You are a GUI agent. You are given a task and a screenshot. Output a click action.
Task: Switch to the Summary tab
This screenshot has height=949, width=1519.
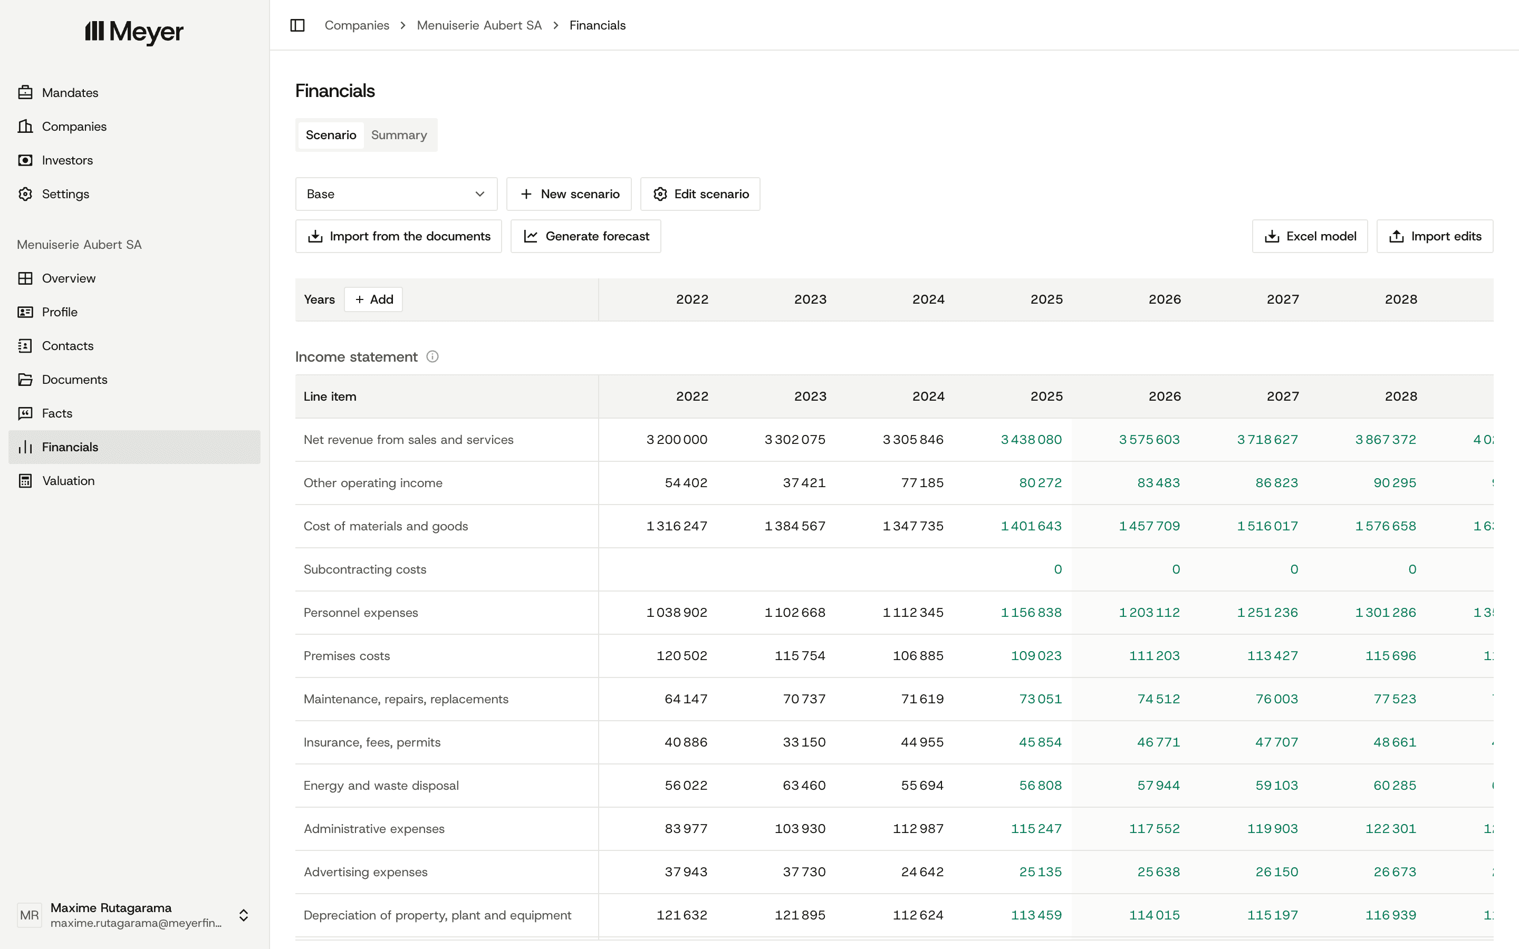tap(399, 135)
